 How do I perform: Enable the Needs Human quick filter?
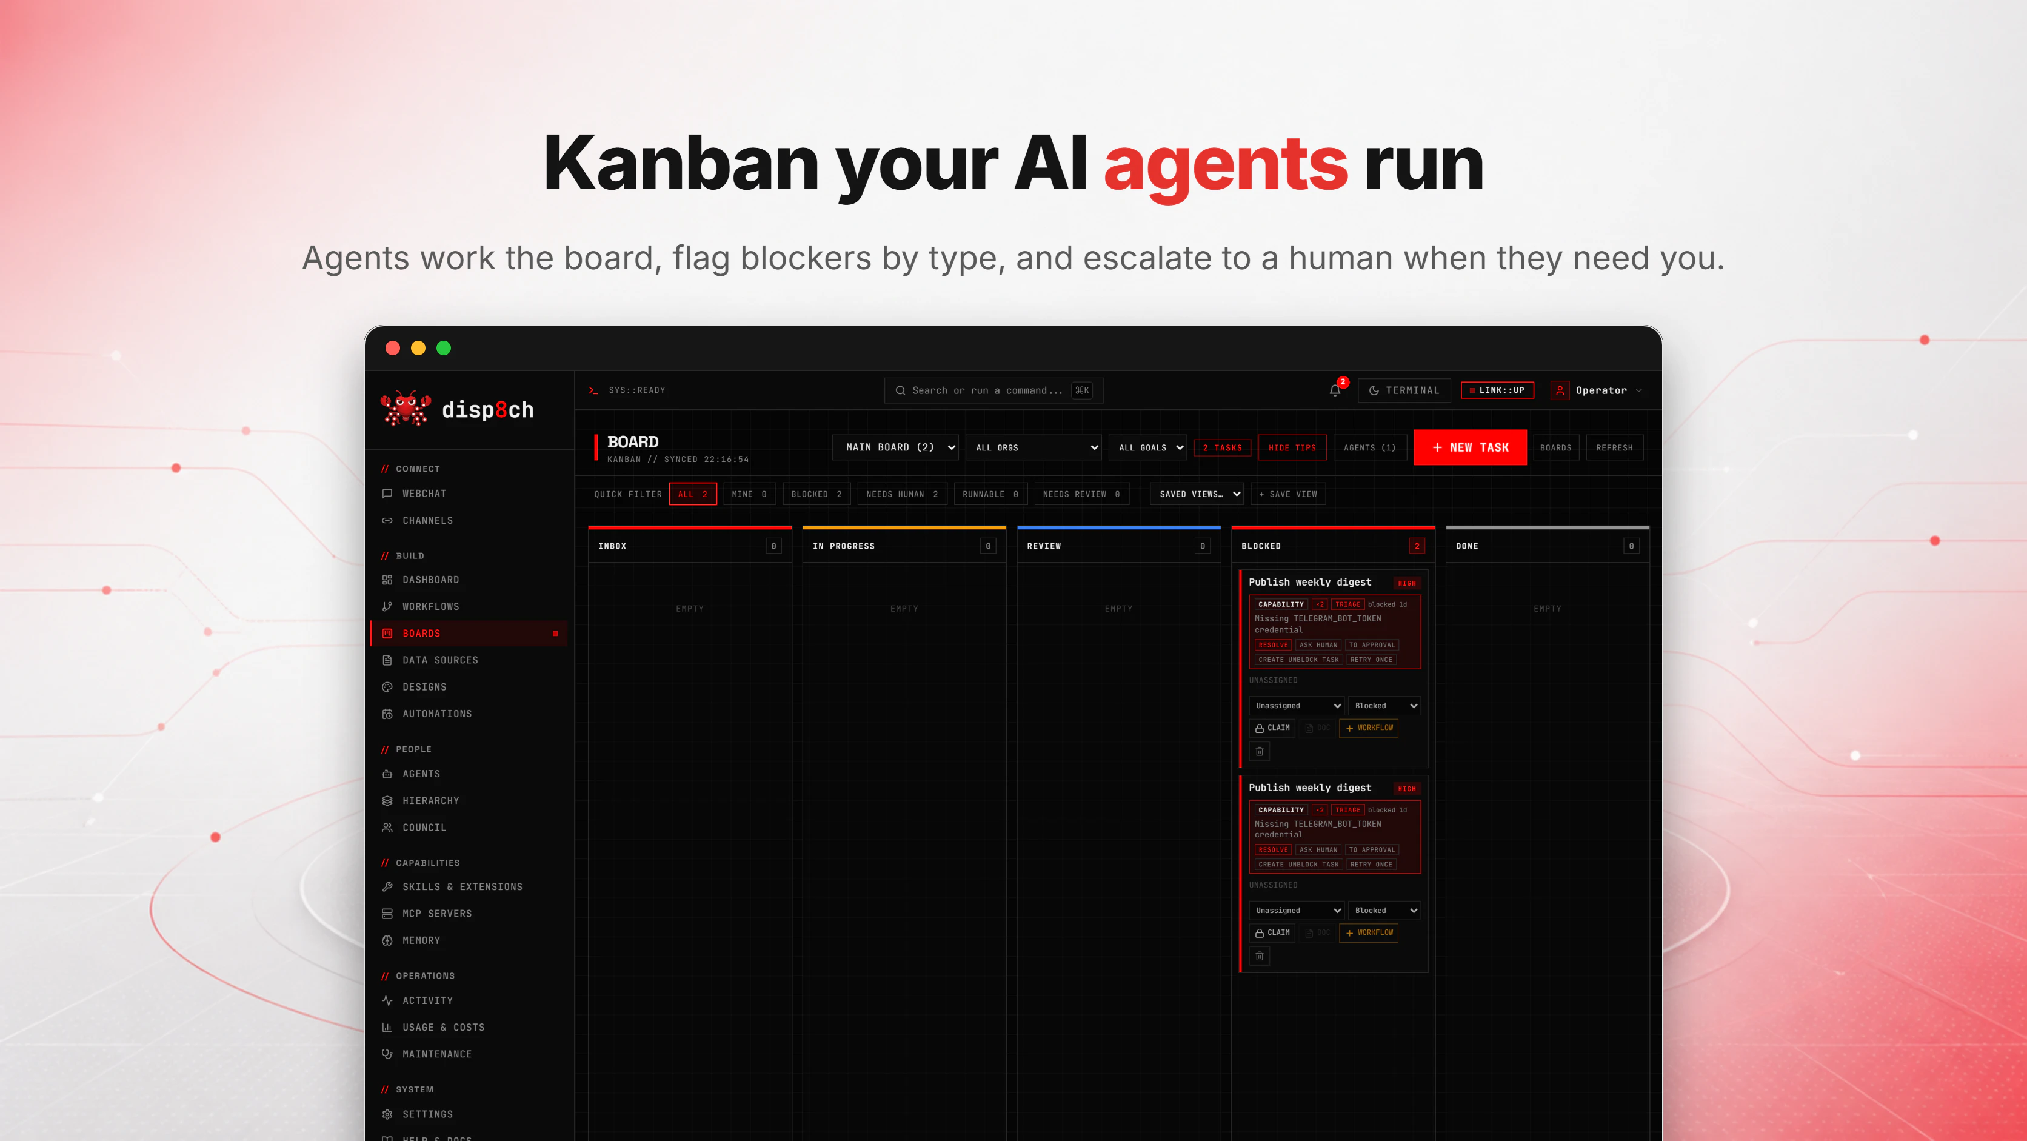click(902, 494)
